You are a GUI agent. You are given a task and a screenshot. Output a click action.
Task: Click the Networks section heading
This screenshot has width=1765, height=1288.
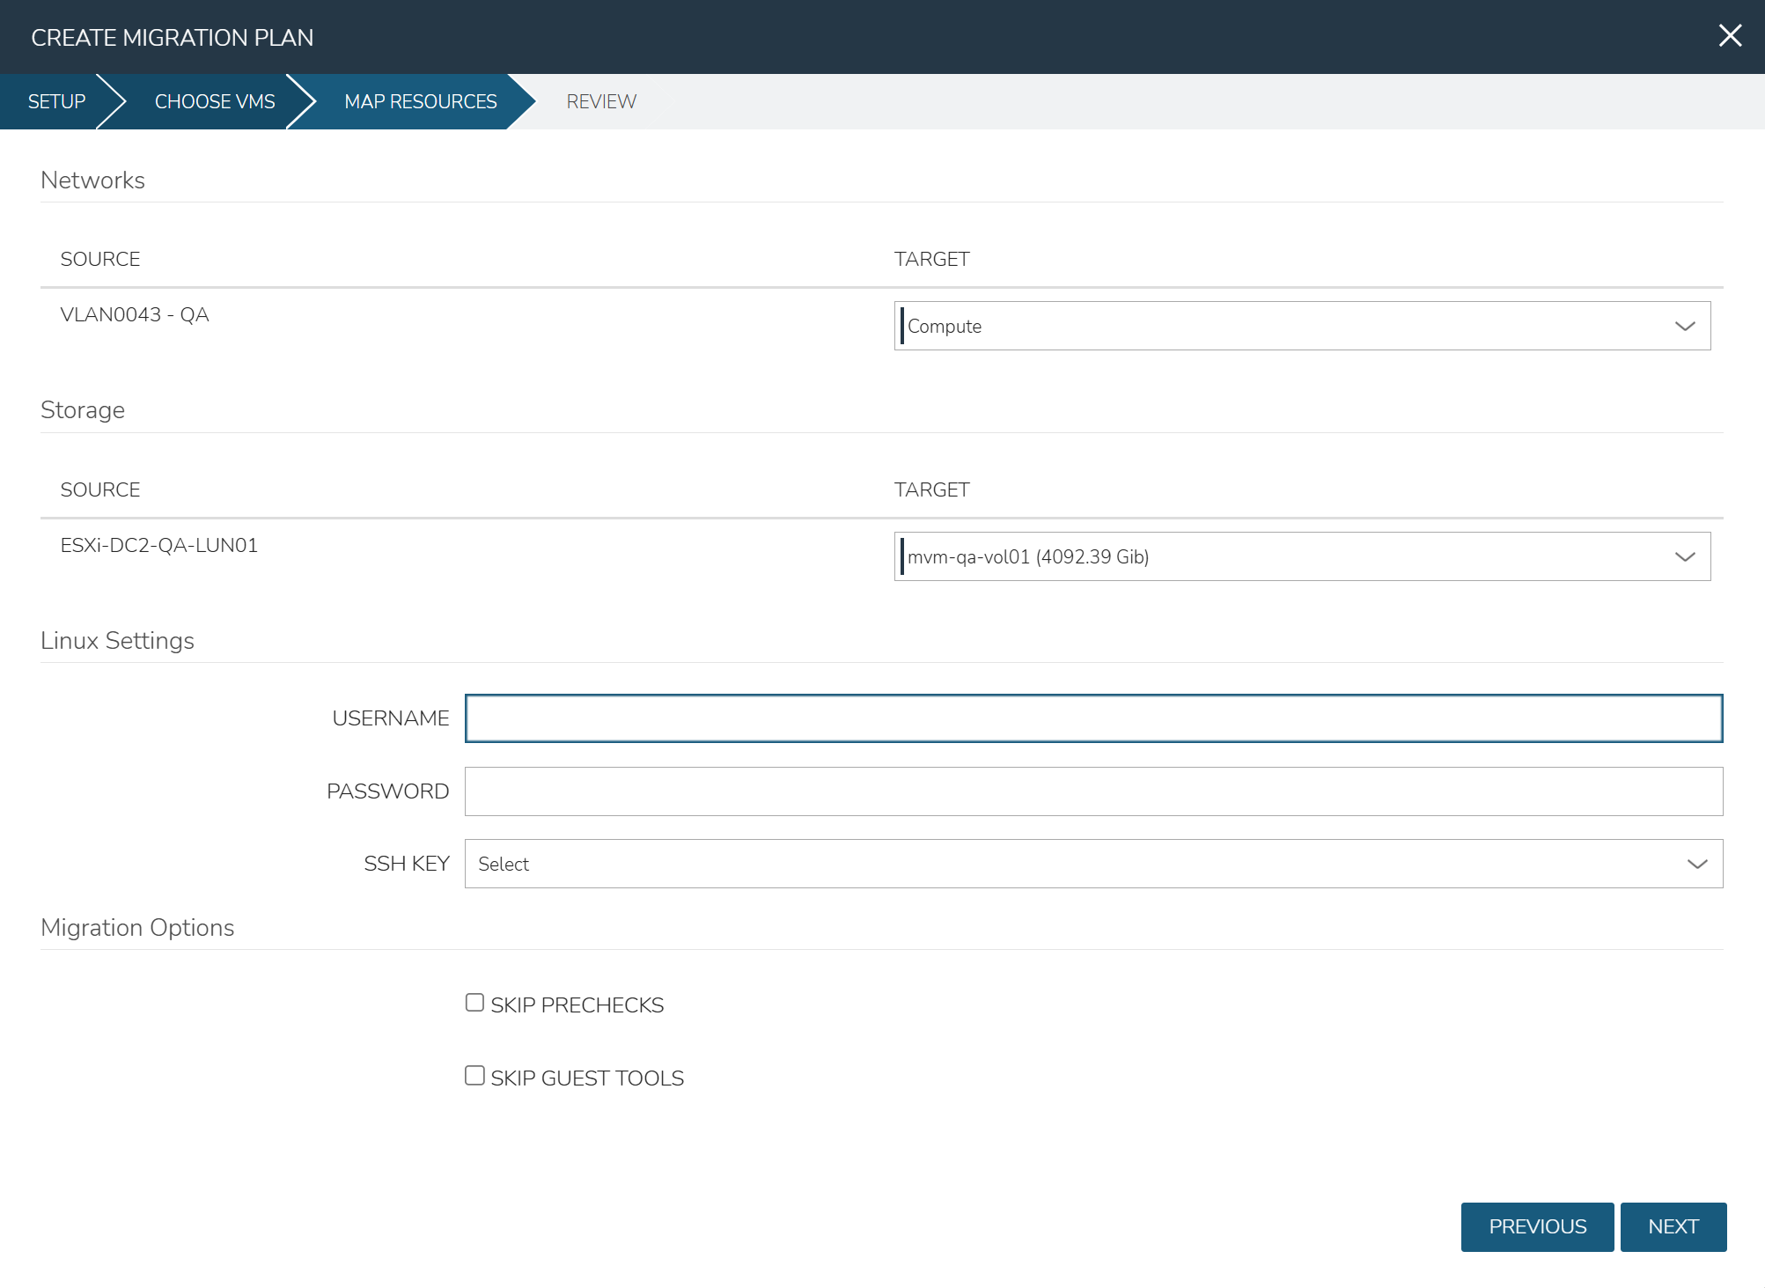tap(92, 180)
